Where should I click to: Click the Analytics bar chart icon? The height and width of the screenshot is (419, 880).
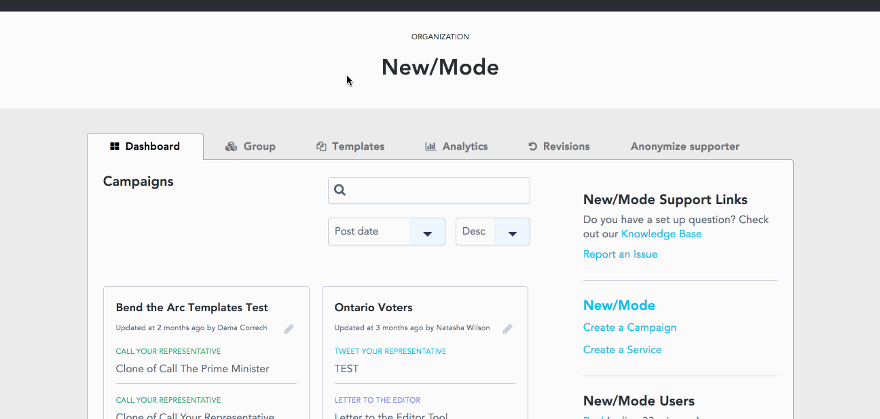(430, 146)
